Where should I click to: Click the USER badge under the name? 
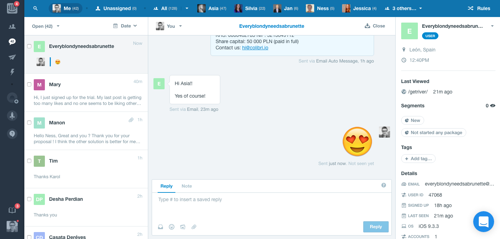pos(430,36)
